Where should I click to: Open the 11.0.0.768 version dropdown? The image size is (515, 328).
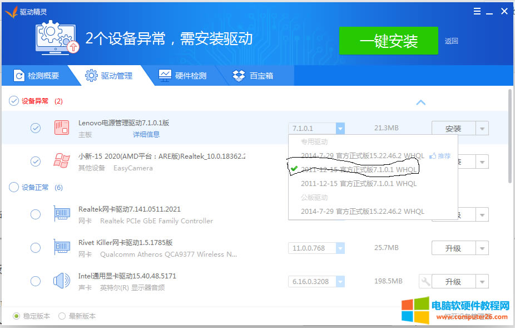coord(340,247)
